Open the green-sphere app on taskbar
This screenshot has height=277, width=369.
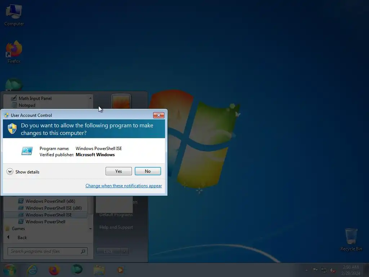(77, 269)
